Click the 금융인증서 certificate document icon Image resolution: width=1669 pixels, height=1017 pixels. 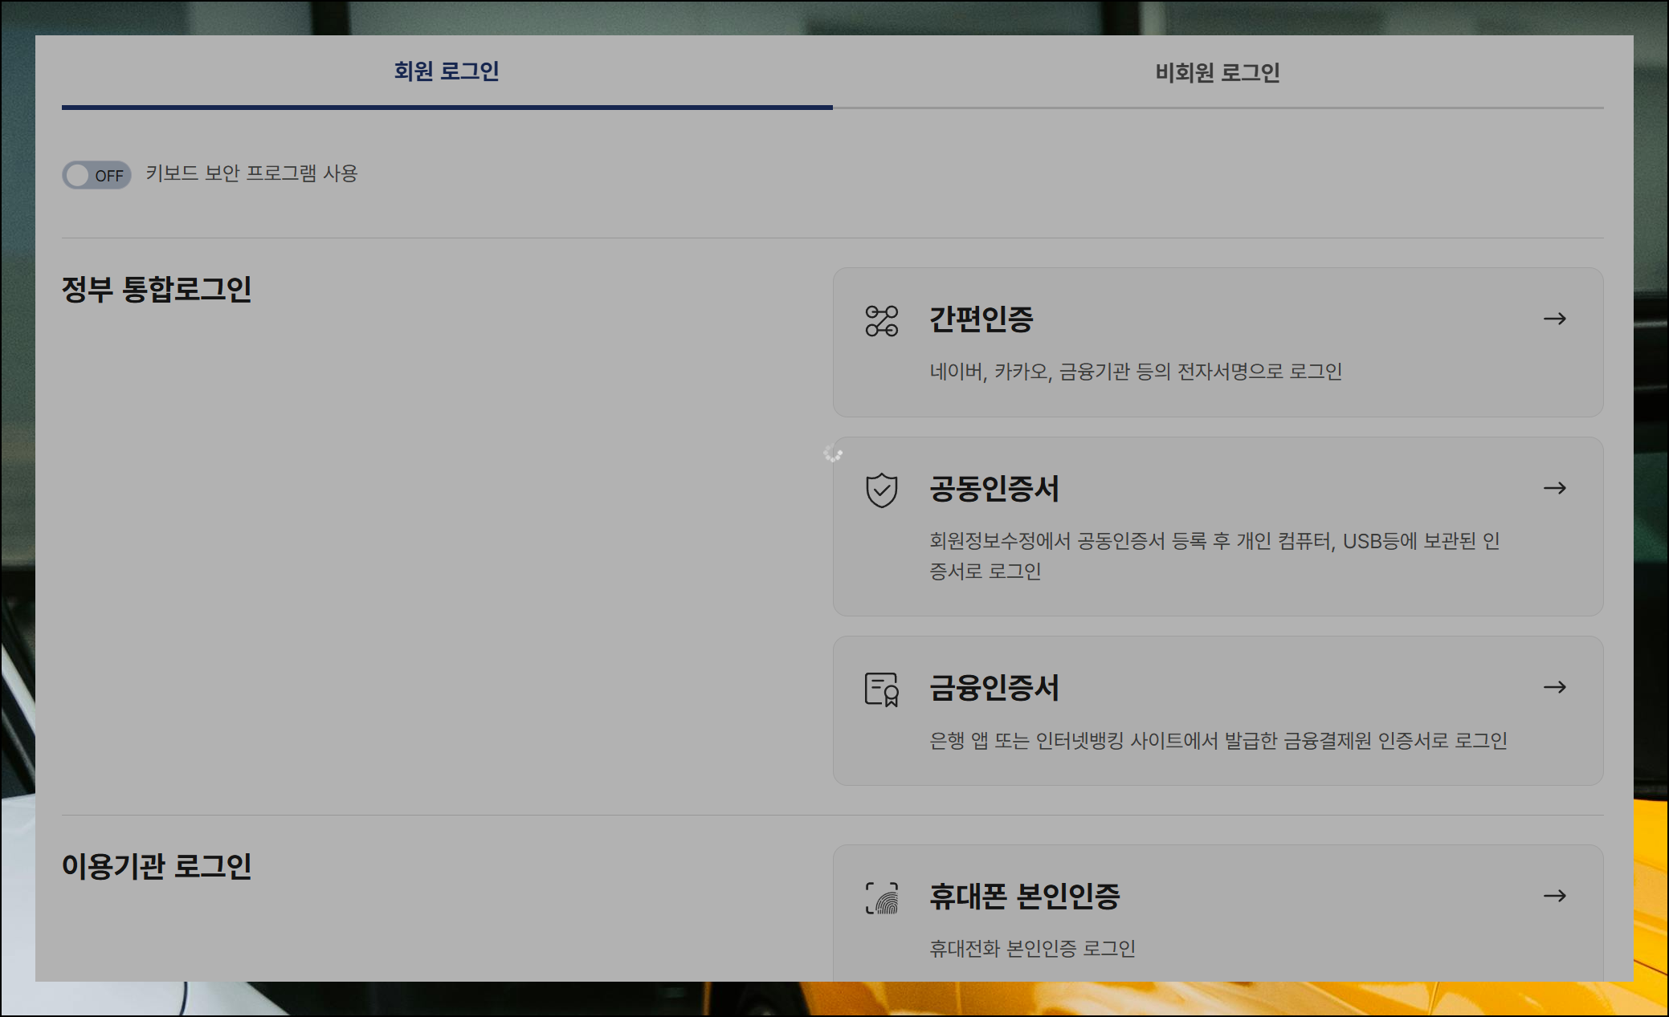(x=881, y=689)
